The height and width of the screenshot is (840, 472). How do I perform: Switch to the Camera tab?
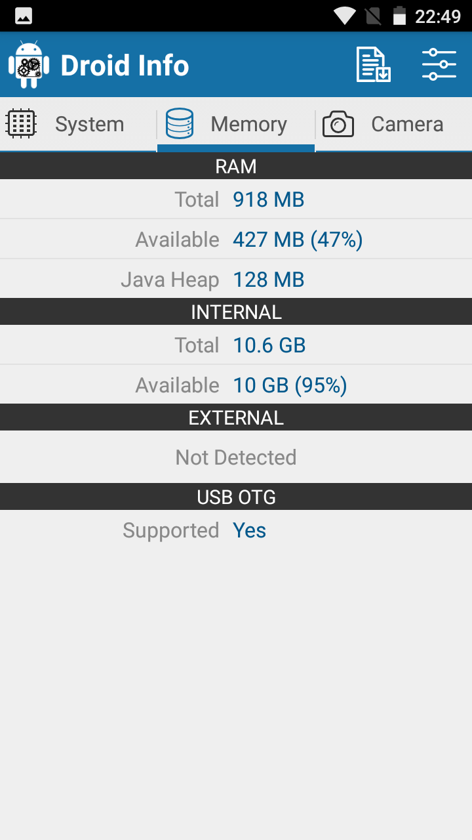point(394,124)
